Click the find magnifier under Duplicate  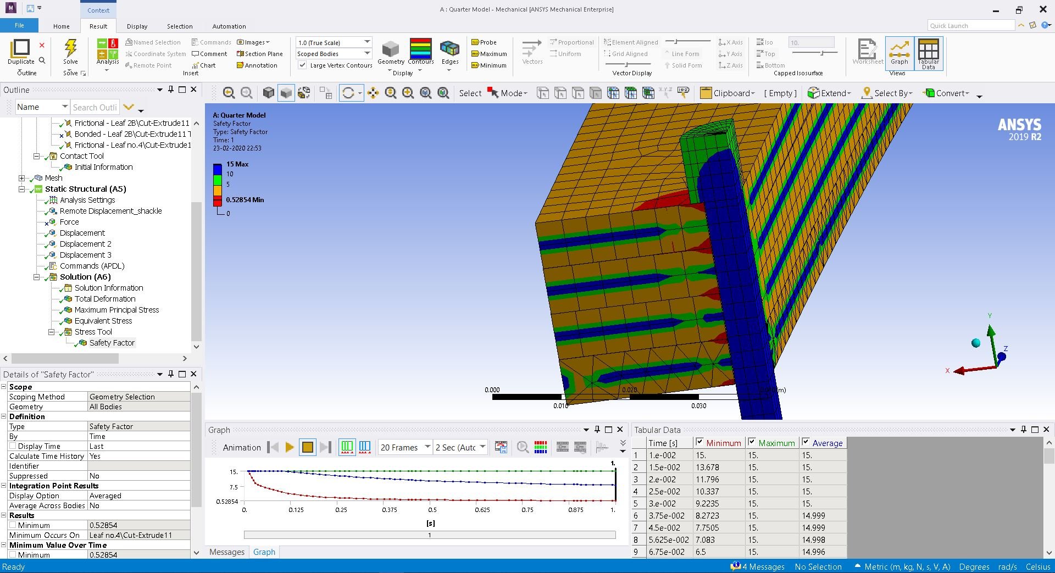42,60
